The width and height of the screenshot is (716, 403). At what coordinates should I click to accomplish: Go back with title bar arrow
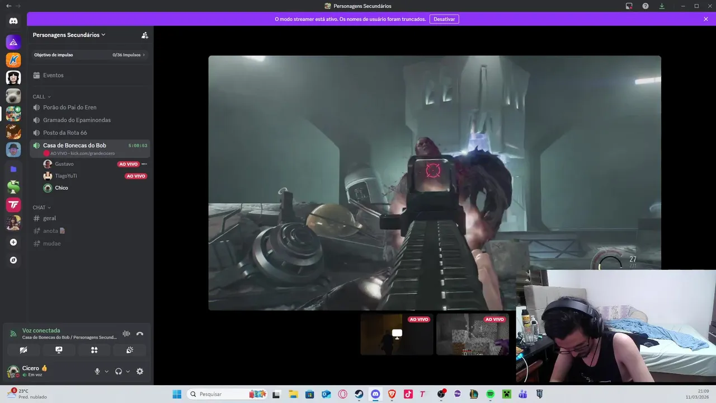click(x=8, y=6)
